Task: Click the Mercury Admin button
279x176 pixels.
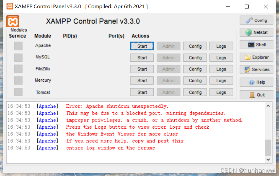Action: pyautogui.click(x=168, y=81)
